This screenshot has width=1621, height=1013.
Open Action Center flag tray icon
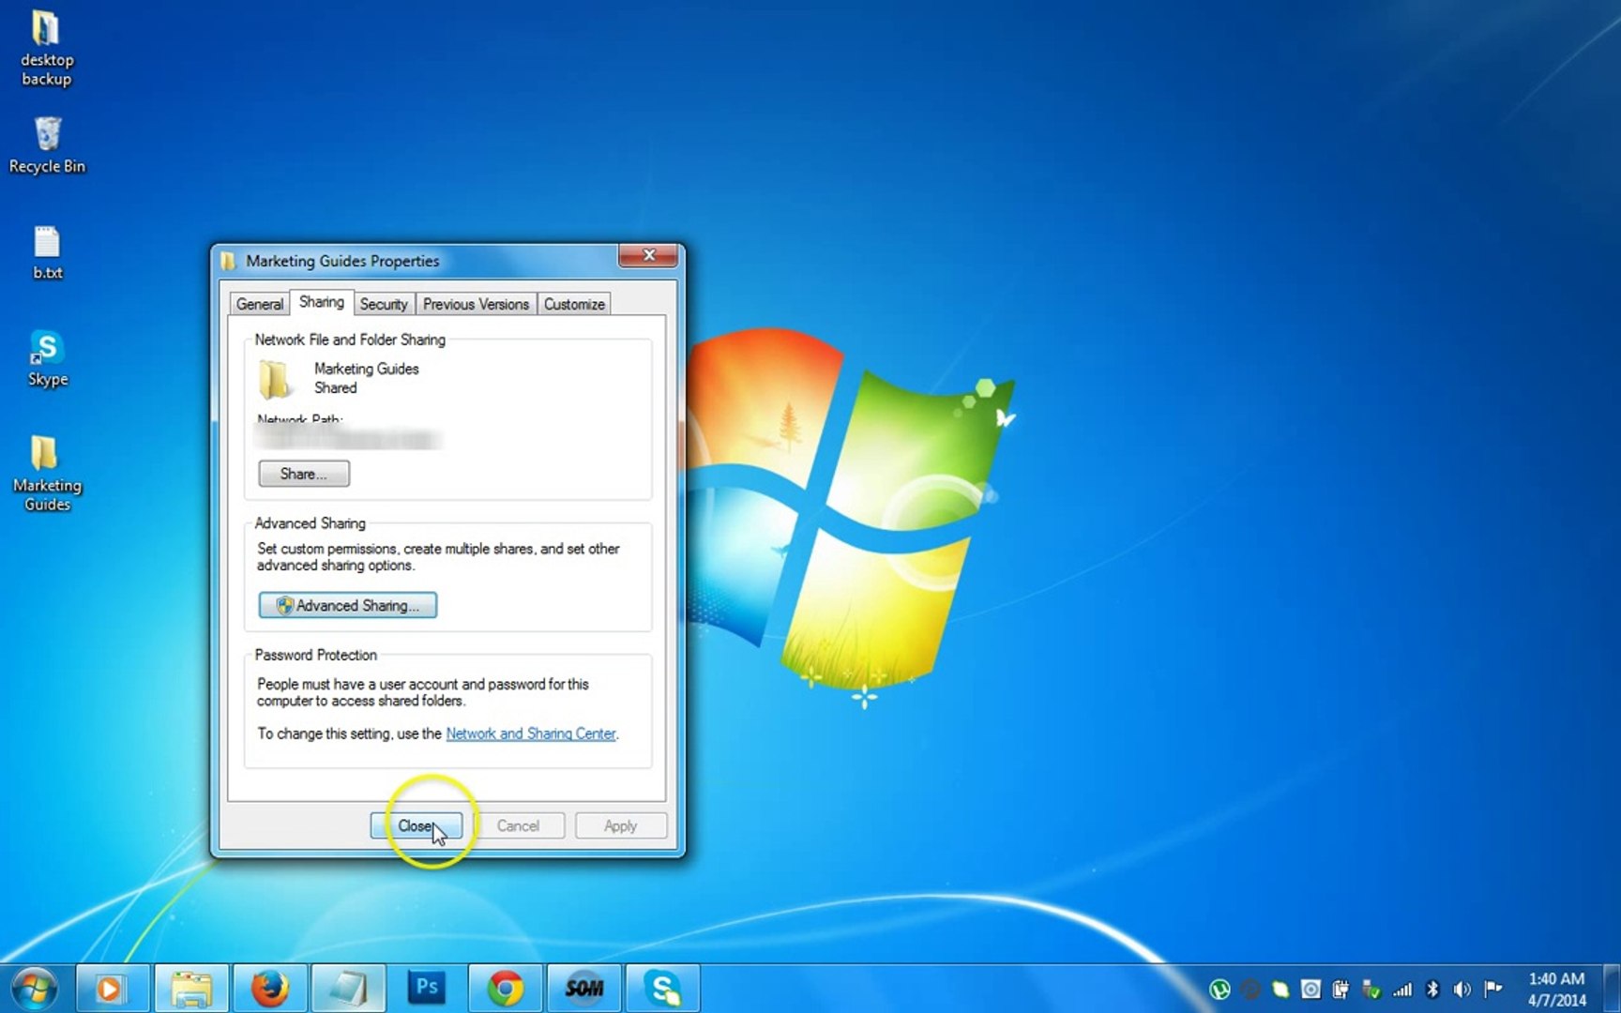click(1493, 988)
